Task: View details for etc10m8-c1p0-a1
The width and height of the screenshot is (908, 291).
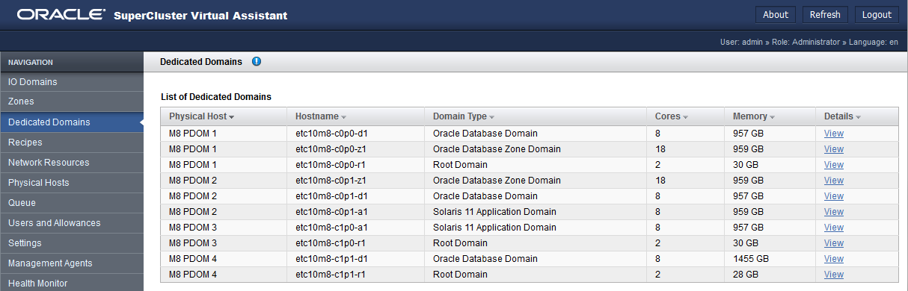Action: 833,228
